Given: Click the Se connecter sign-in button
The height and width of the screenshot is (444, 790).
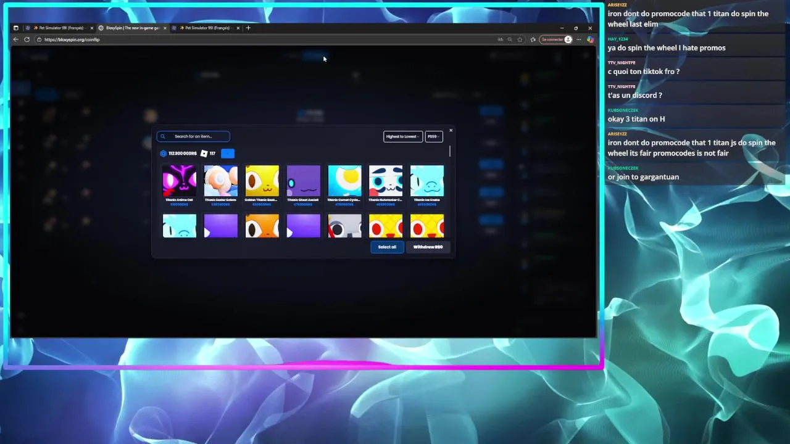Looking at the screenshot, I should coord(556,39).
